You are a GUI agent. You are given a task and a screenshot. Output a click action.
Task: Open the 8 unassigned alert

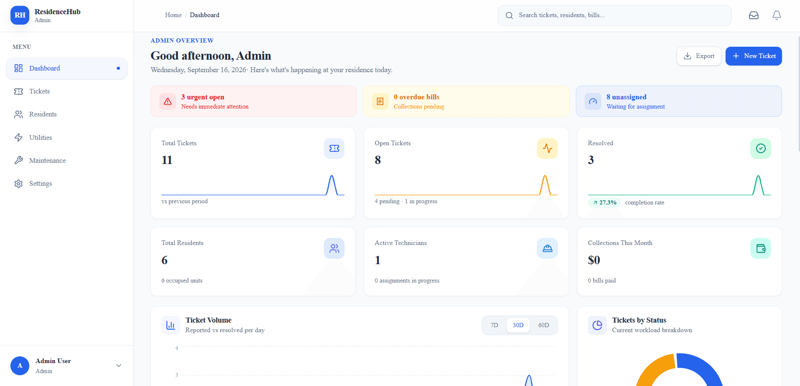tap(679, 101)
